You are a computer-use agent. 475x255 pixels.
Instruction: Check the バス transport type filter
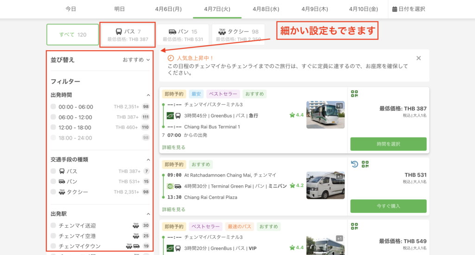coord(53,171)
